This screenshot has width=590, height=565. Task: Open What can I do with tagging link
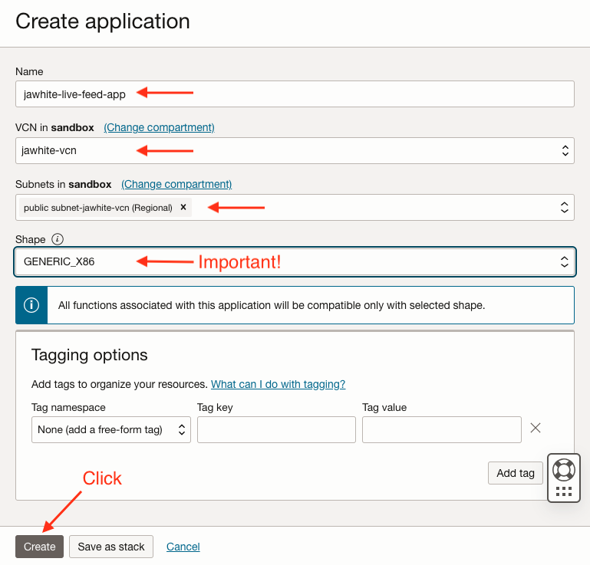pyautogui.click(x=278, y=384)
